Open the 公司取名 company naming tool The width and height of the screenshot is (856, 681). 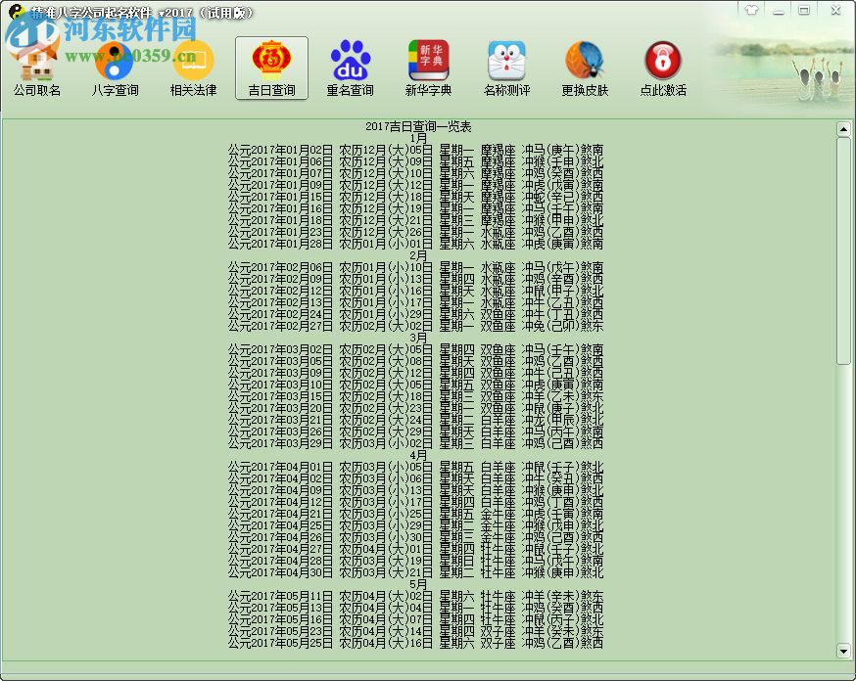pyautogui.click(x=37, y=68)
